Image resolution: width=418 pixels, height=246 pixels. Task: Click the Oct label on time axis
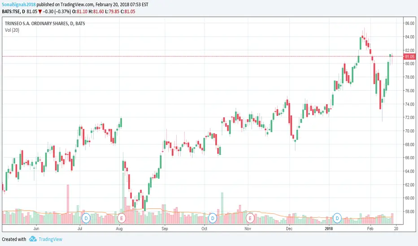pyautogui.click(x=204, y=229)
